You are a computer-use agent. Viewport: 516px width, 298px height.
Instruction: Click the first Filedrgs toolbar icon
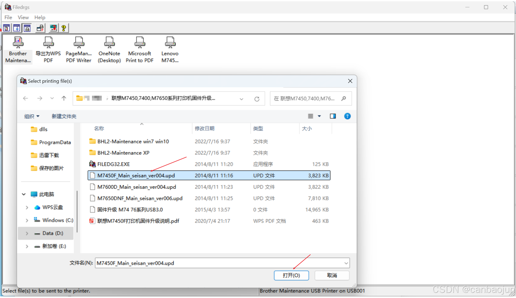7,28
